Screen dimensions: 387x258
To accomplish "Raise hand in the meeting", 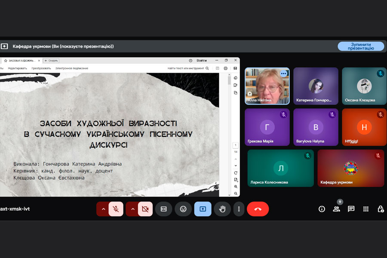I will point(222,209).
